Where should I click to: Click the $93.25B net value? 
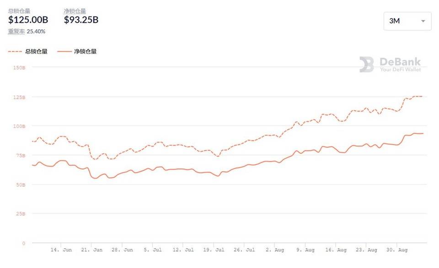pyautogui.click(x=81, y=20)
